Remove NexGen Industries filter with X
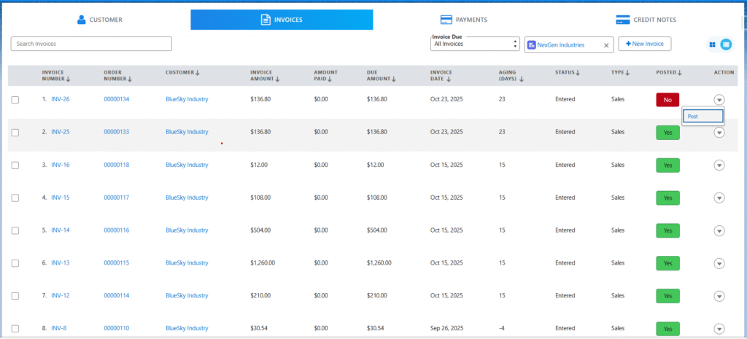This screenshot has height=339, width=747. [605, 44]
